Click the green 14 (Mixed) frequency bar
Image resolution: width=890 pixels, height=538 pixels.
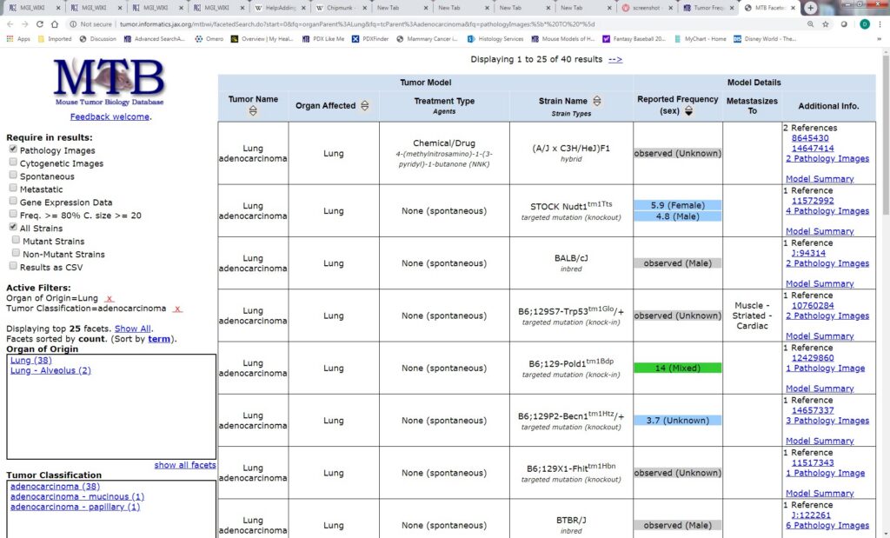pyautogui.click(x=678, y=368)
